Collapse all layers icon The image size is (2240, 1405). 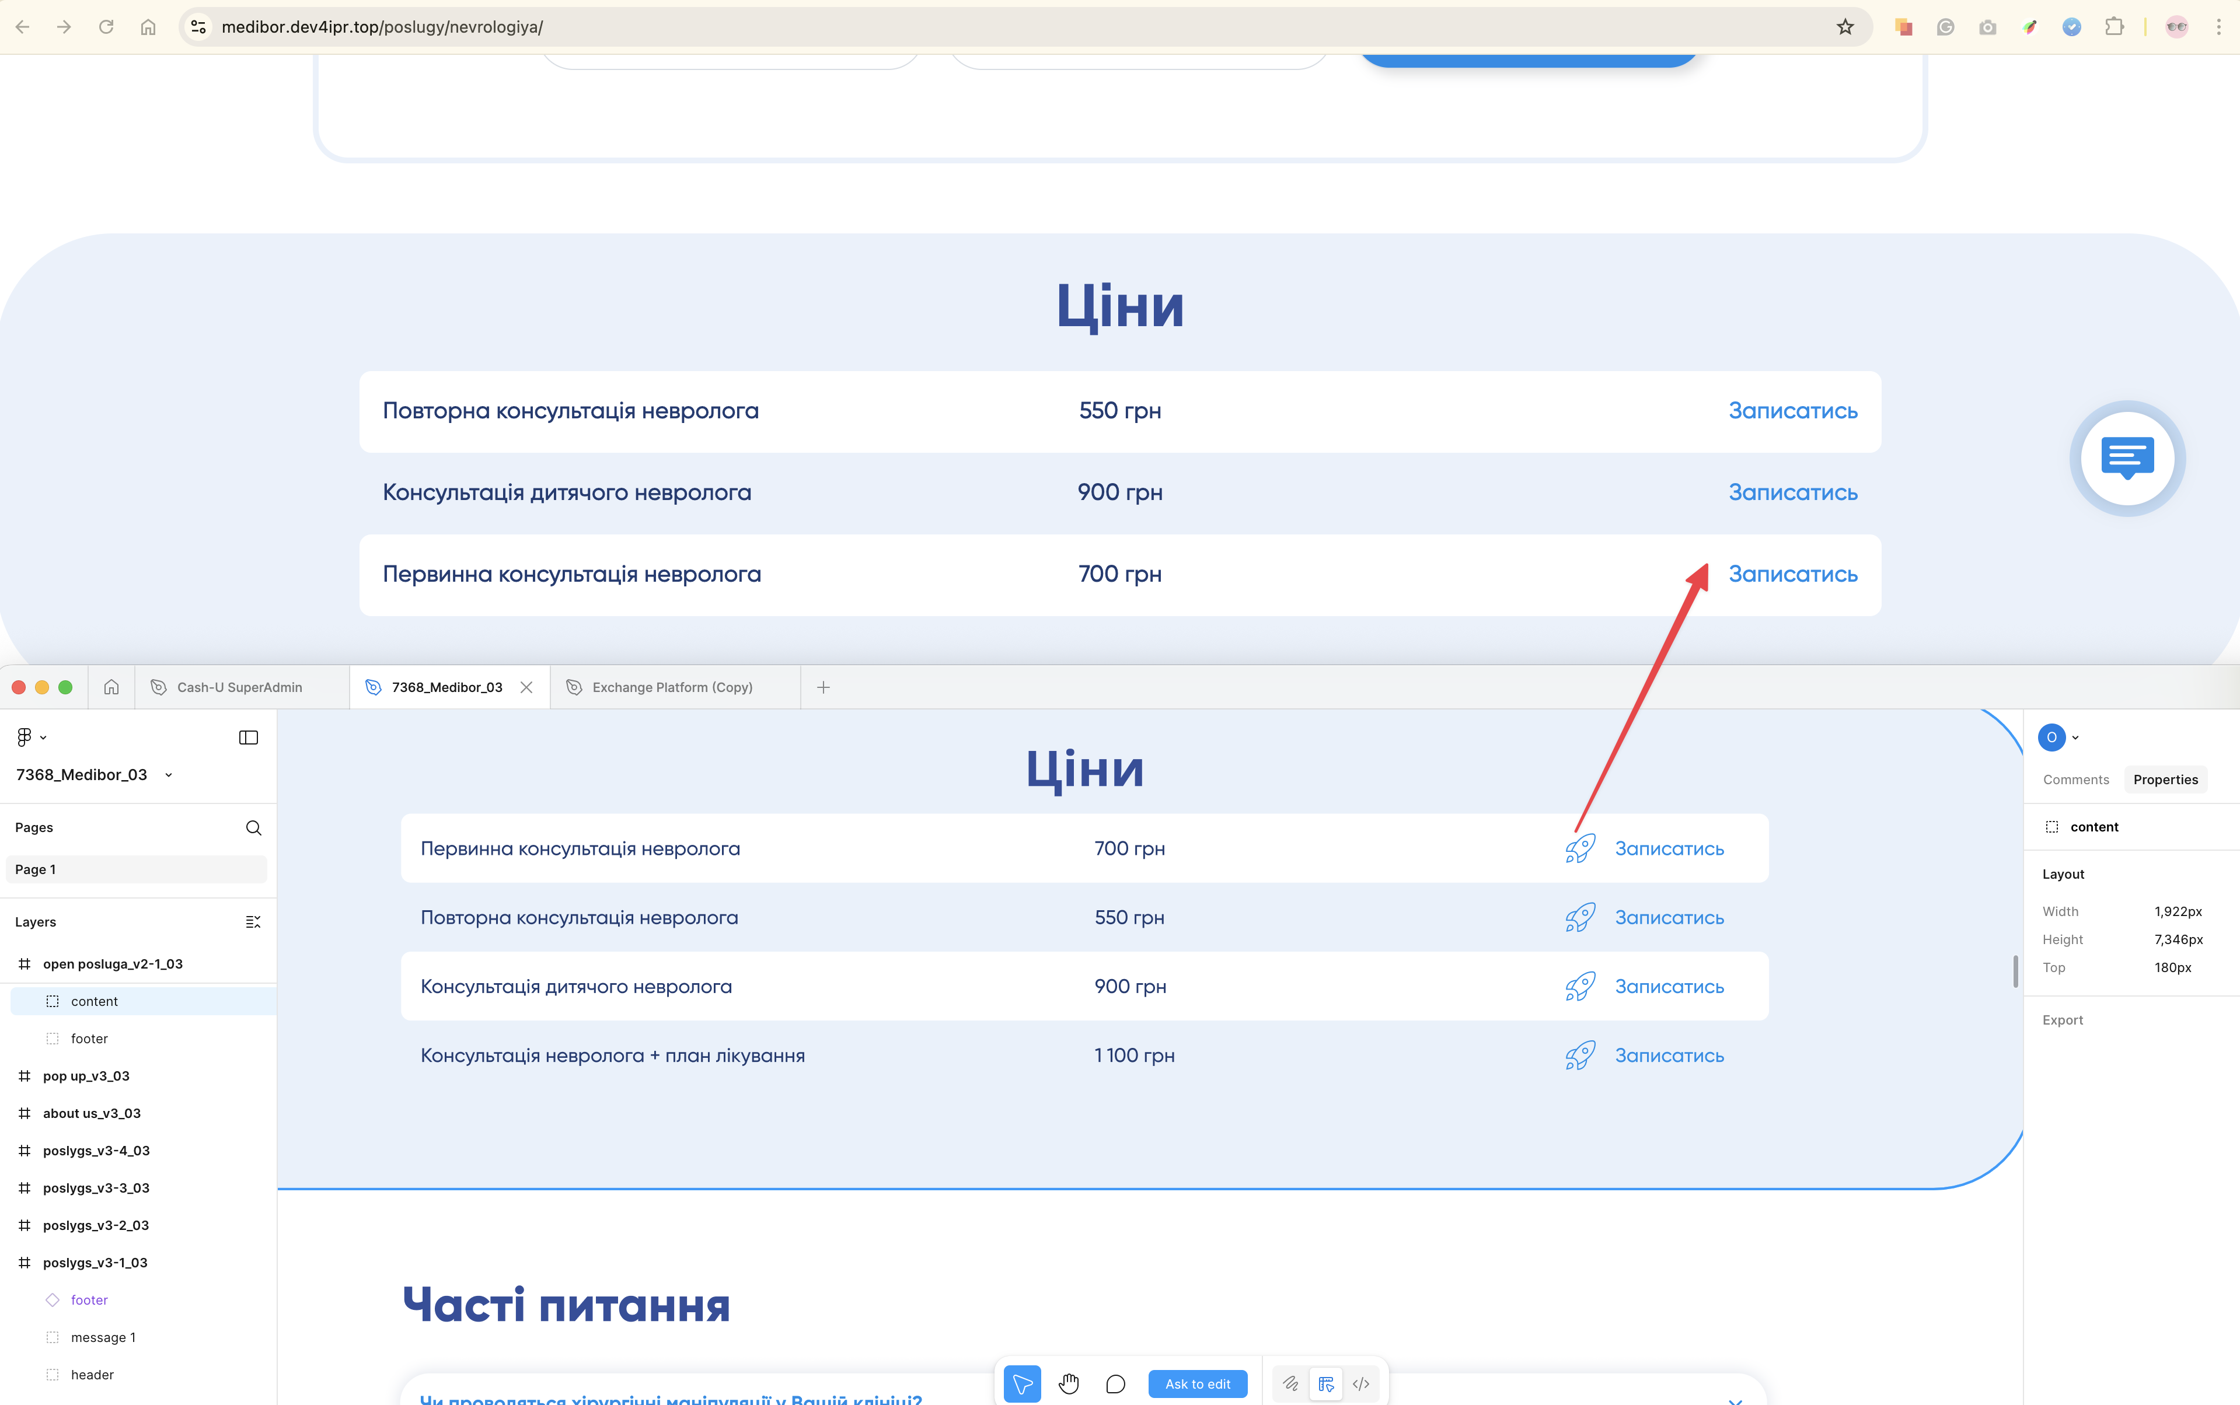click(x=253, y=922)
